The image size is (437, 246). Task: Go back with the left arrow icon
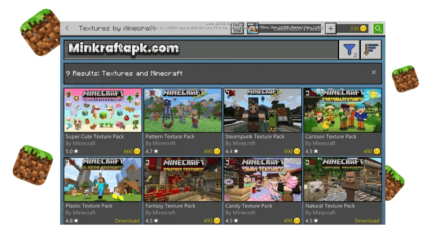click(67, 28)
